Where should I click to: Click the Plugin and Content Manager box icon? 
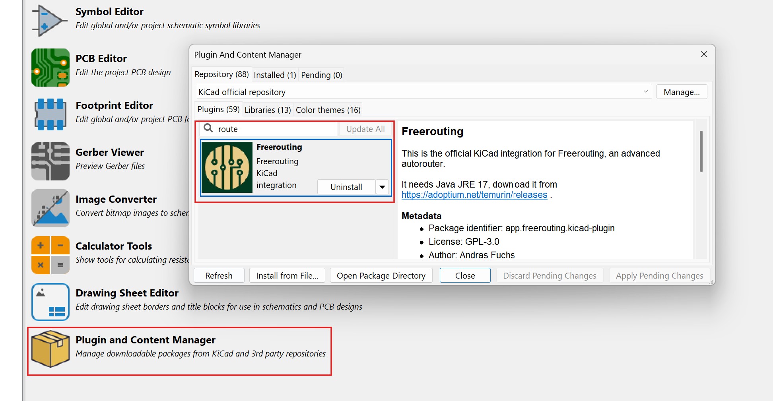[50, 349]
